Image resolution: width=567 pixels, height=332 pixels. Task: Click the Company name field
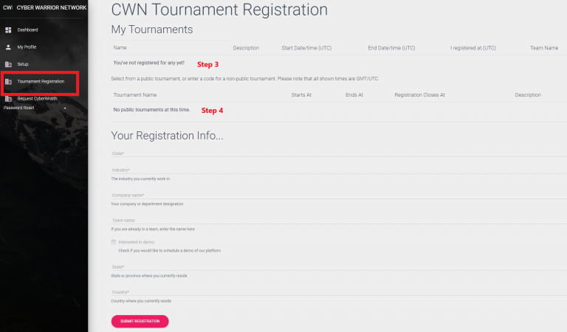[x=339, y=195]
